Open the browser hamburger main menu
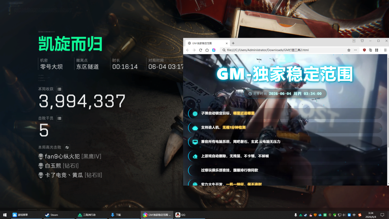This screenshot has height=219, width=389. point(385,50)
